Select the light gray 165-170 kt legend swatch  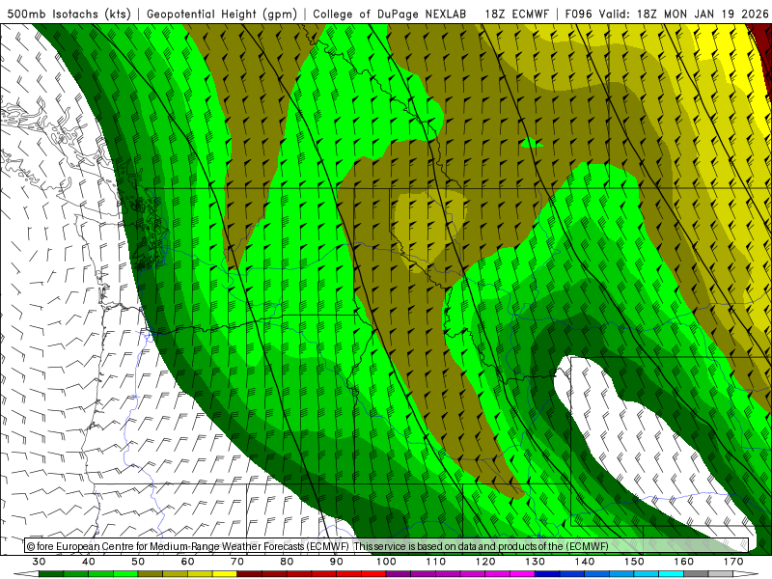click(721, 574)
